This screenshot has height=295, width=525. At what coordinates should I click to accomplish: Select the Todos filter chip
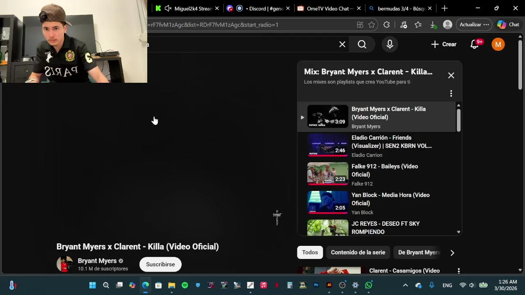pos(310,252)
